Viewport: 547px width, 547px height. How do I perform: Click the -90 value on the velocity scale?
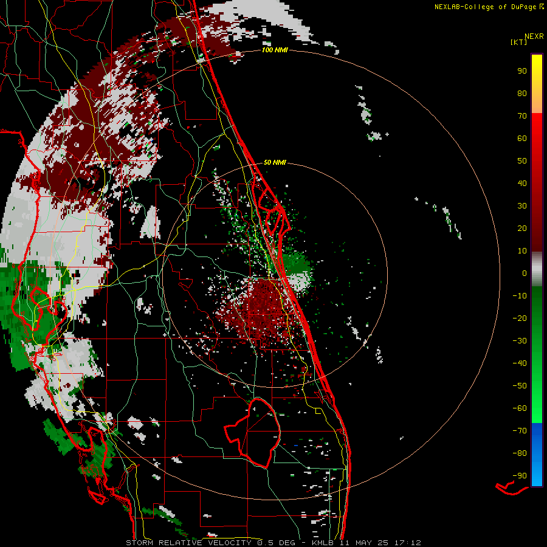point(520,476)
